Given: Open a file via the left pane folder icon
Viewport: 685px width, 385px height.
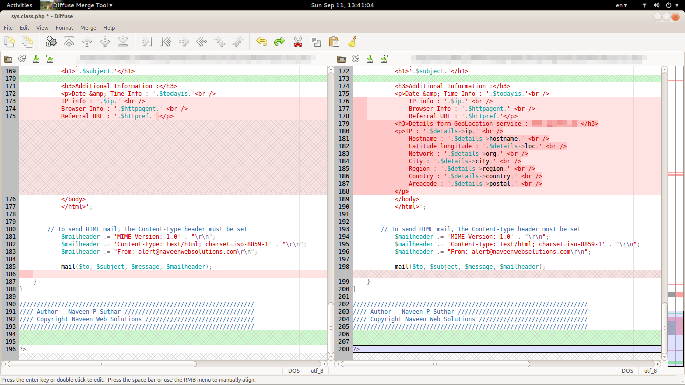Looking at the screenshot, I should pyautogui.click(x=8, y=59).
